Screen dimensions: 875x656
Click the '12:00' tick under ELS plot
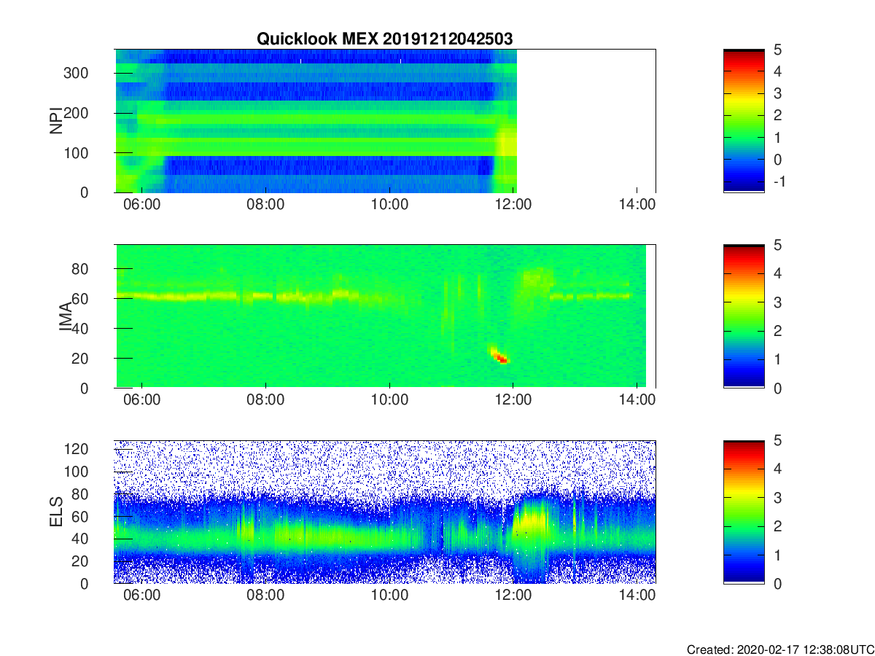513,596
